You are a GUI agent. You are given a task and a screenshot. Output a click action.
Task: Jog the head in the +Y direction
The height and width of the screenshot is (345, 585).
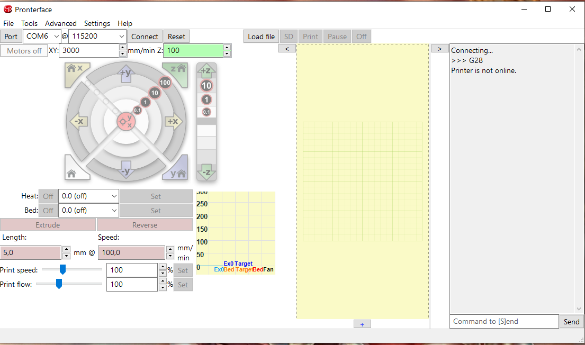(125, 74)
